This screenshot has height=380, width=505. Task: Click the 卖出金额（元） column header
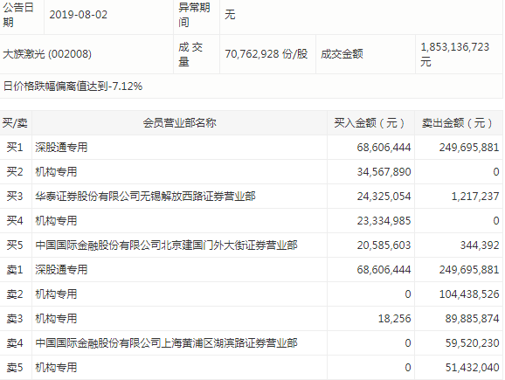click(458, 122)
